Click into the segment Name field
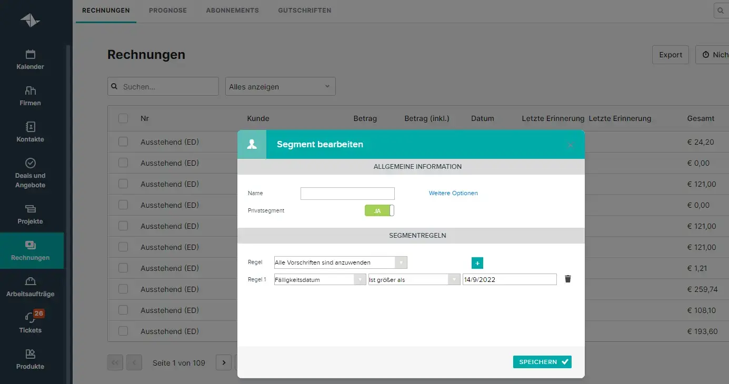This screenshot has width=729, height=384. (x=347, y=194)
